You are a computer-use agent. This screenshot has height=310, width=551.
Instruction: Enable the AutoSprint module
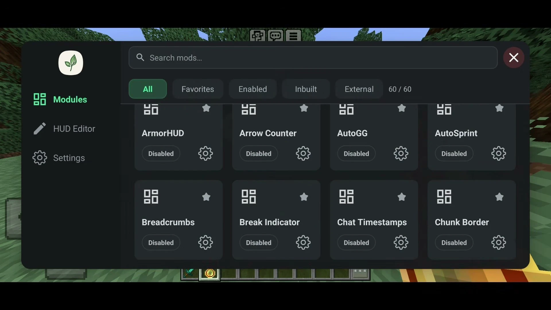click(x=454, y=154)
